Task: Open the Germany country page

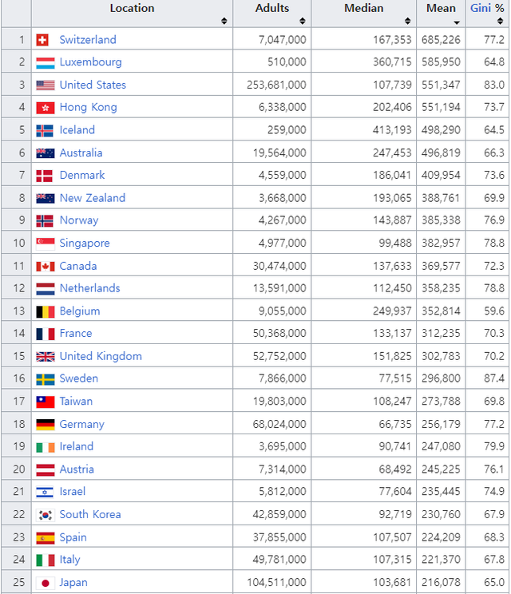Action: tap(81, 424)
